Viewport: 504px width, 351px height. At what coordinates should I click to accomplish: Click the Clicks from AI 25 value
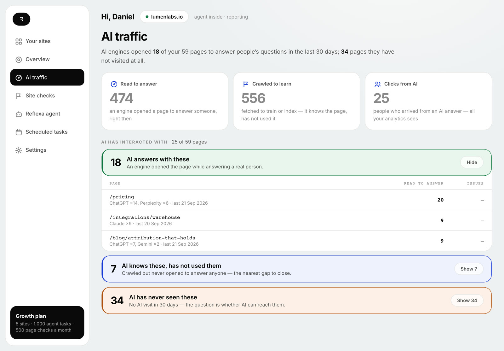pos(381,98)
